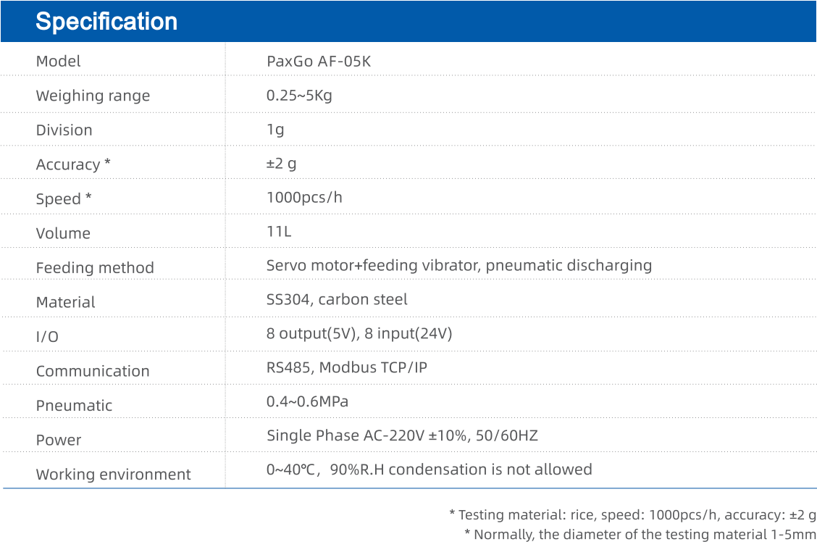This screenshot has height=547, width=817.
Task: Select the Model row label
Action: tap(59, 62)
